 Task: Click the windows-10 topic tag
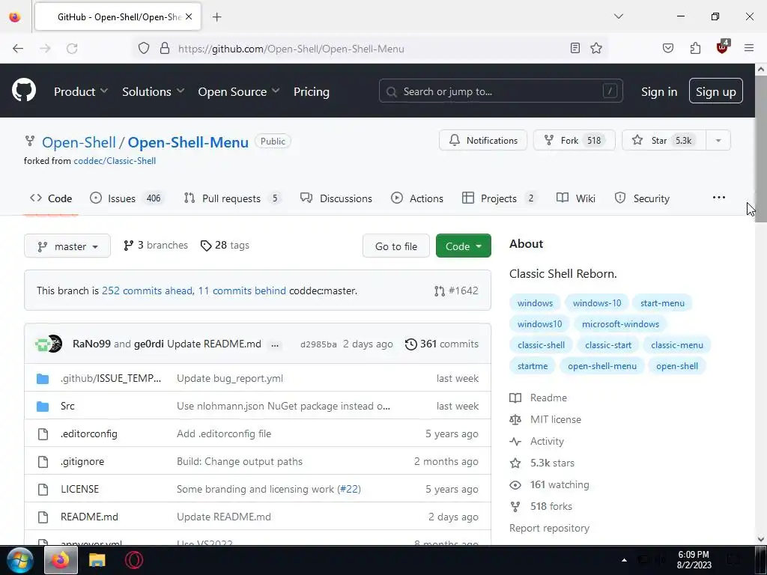pyautogui.click(x=597, y=302)
